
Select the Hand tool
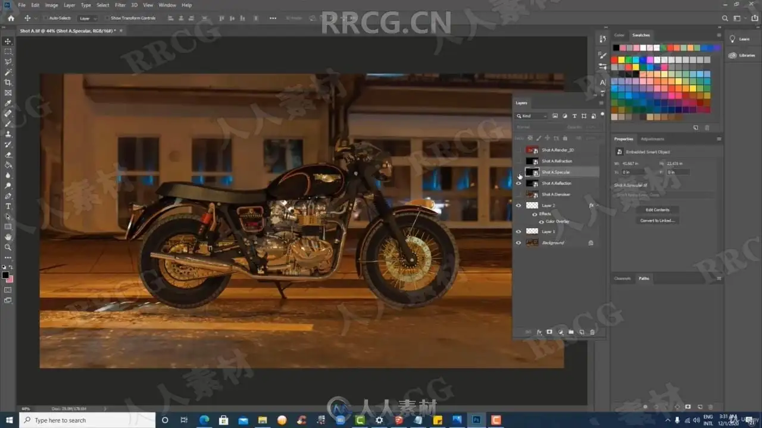[x=8, y=237]
